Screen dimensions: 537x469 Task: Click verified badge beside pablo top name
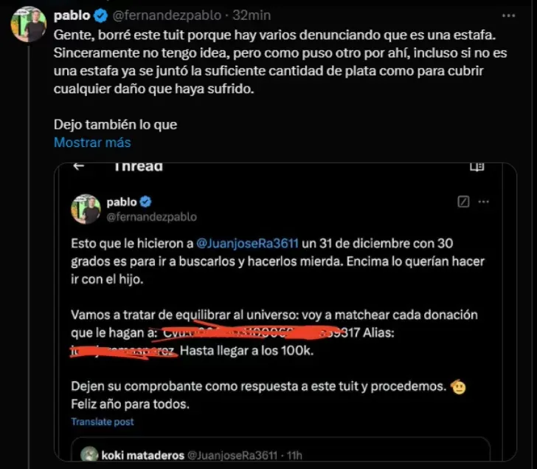coord(99,16)
